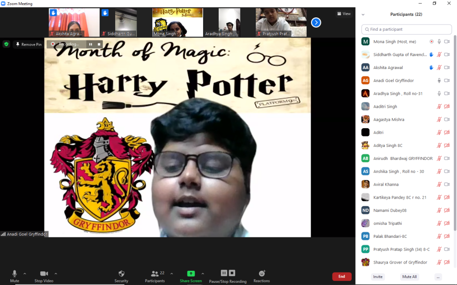
Task: Collapse the Participants panel header chevron
Action: pyautogui.click(x=363, y=15)
